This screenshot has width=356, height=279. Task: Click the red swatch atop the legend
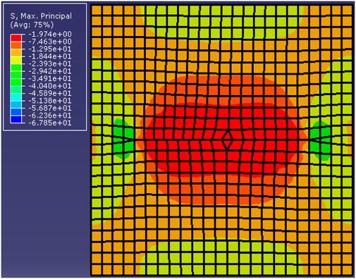coord(16,38)
